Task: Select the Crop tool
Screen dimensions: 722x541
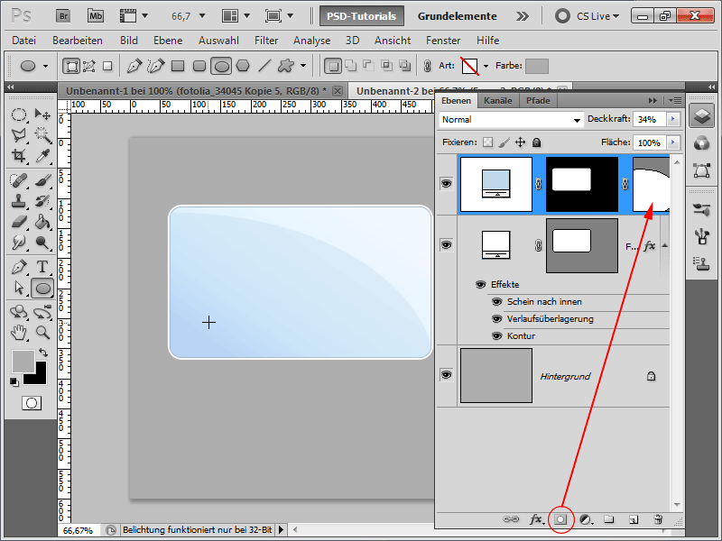Action: [x=18, y=156]
